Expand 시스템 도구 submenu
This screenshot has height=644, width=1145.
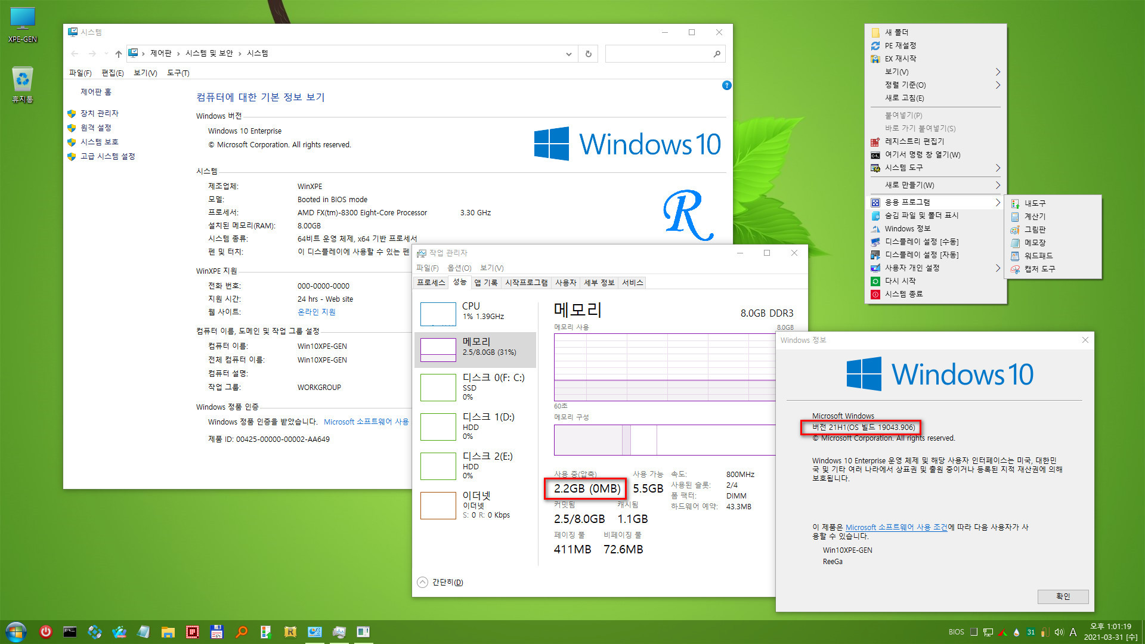(x=935, y=168)
